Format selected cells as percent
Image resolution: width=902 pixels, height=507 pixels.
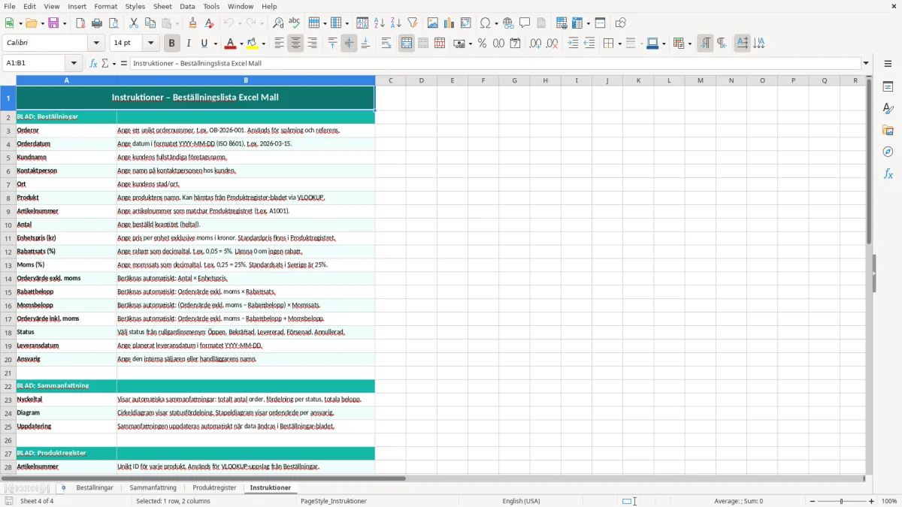482,44
